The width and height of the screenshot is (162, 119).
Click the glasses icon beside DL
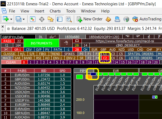tap(53, 37)
